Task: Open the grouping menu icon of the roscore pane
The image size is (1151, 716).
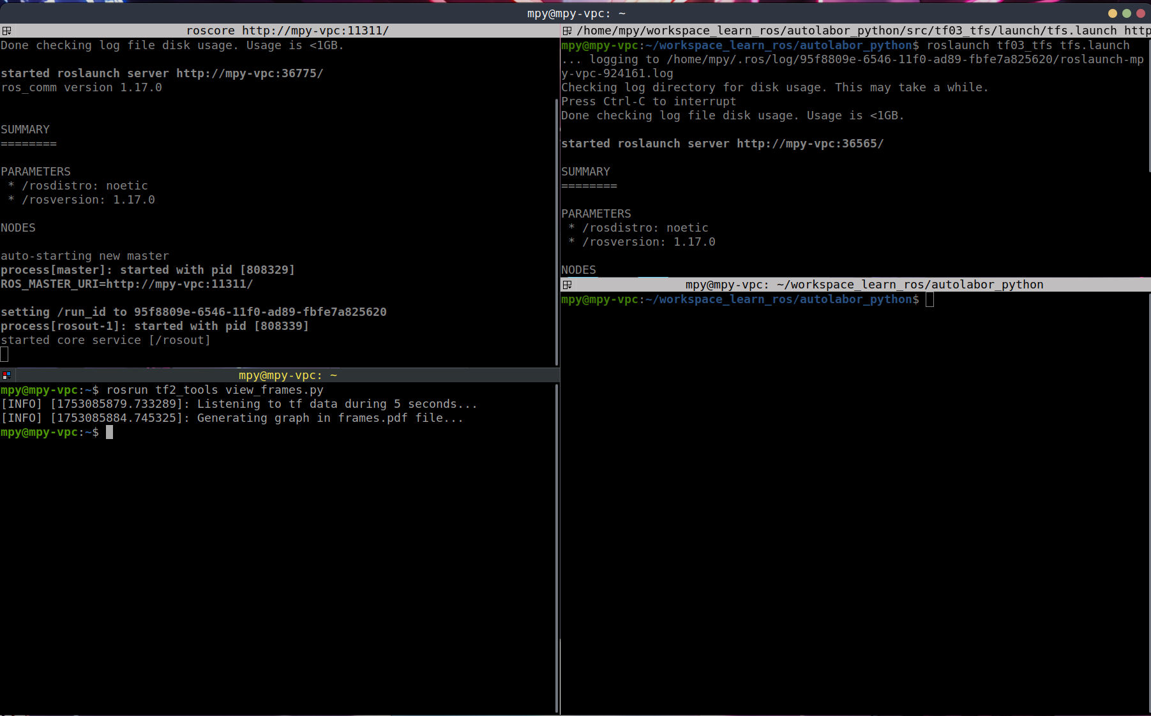Action: coord(6,31)
